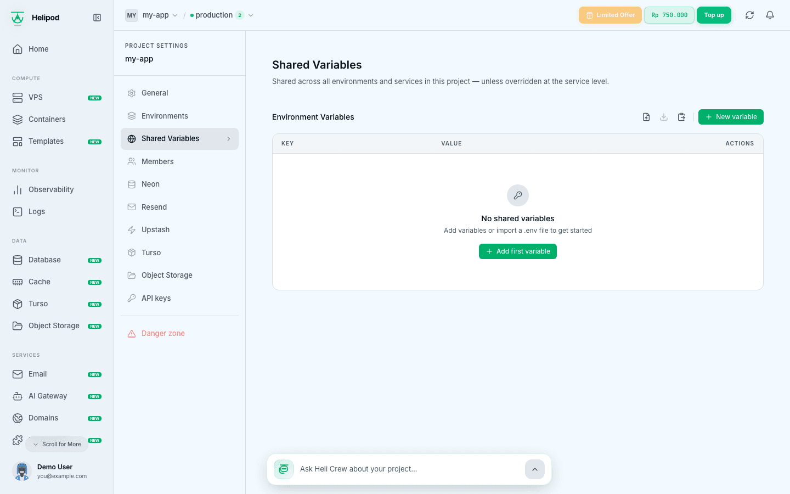Click the refresh icon in the top bar
This screenshot has width=790, height=494.
coord(749,15)
